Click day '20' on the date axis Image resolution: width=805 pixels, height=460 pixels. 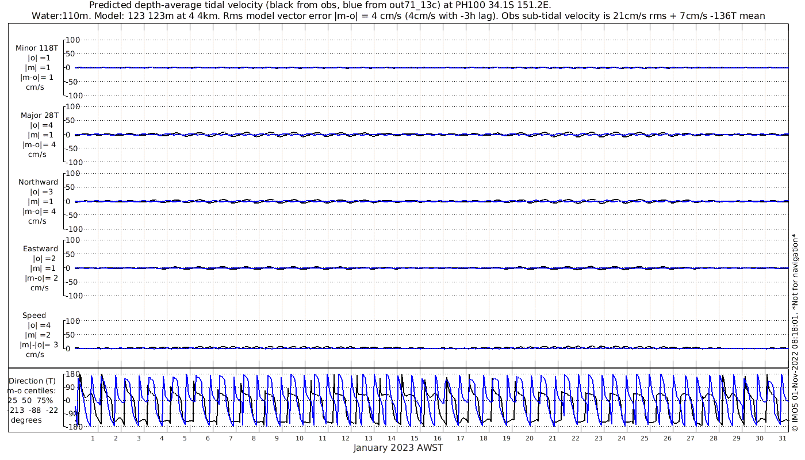530,438
